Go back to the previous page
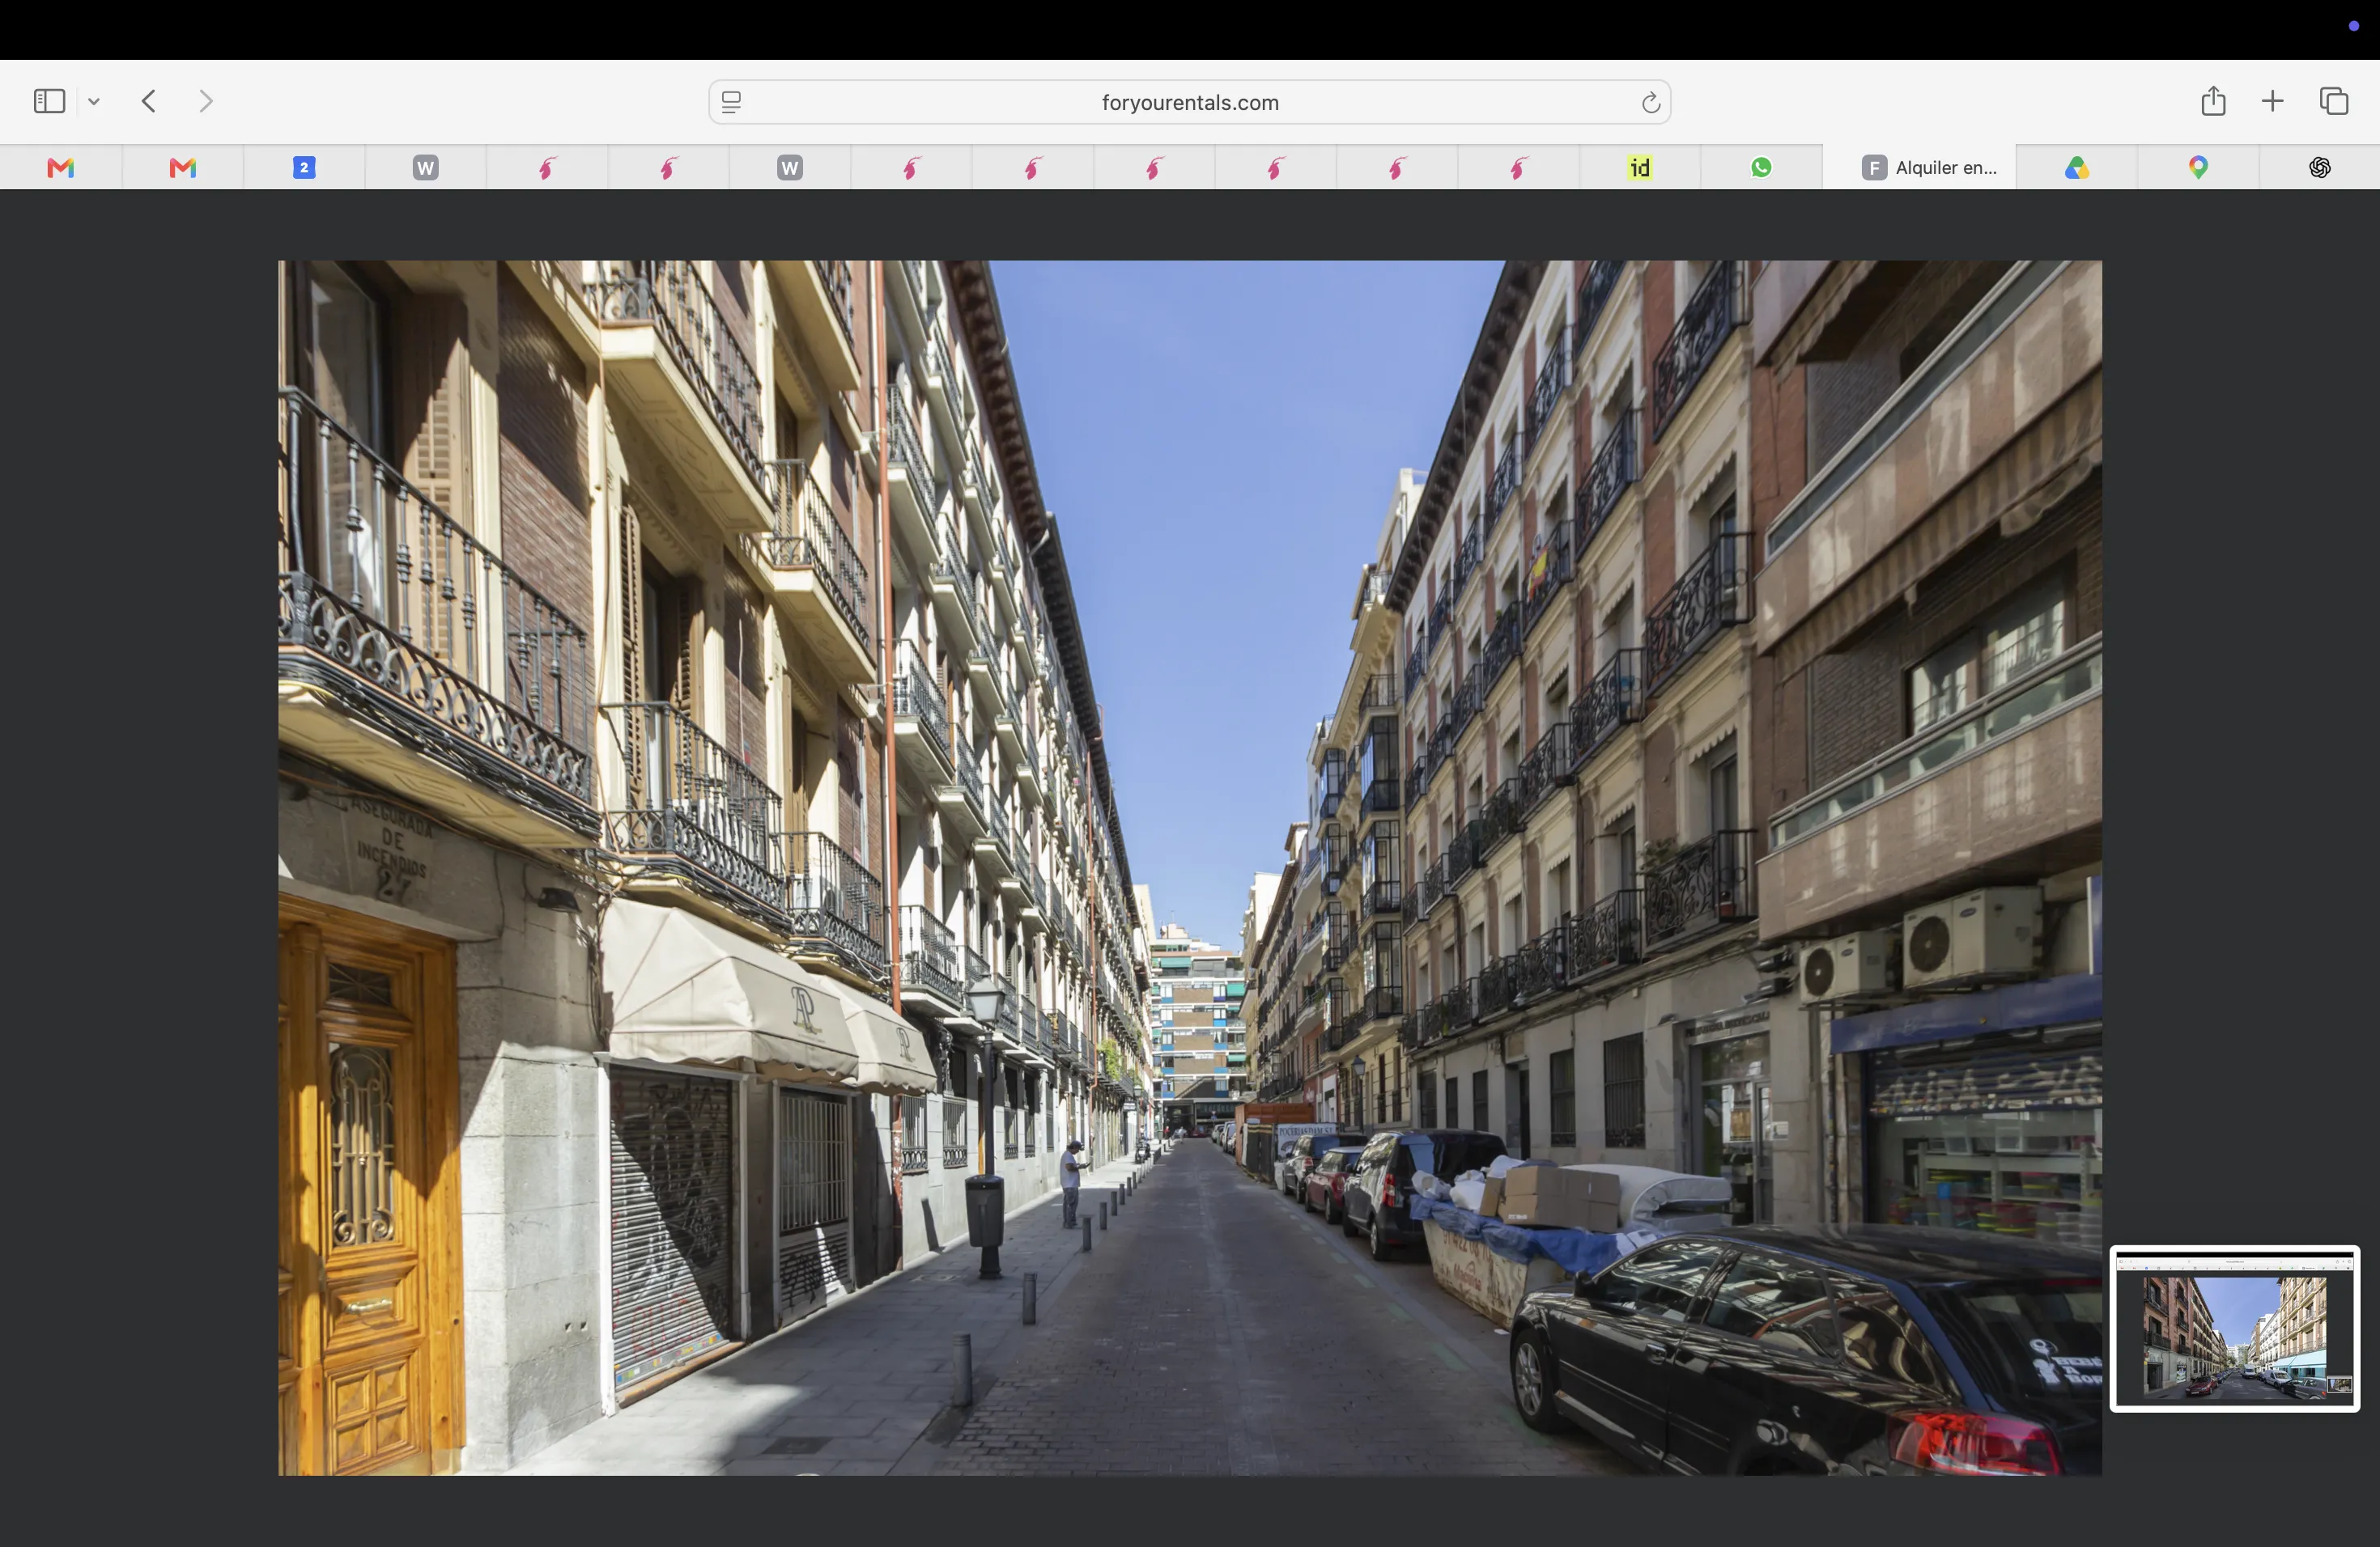The image size is (2380, 1547). point(149,101)
